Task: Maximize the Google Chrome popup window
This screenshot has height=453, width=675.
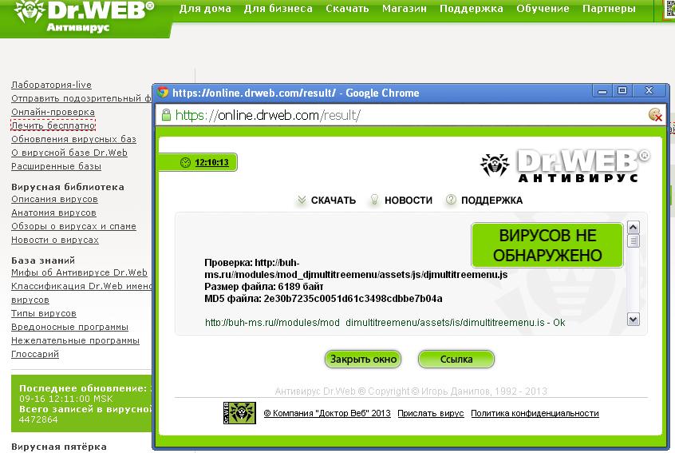Action: (x=622, y=91)
